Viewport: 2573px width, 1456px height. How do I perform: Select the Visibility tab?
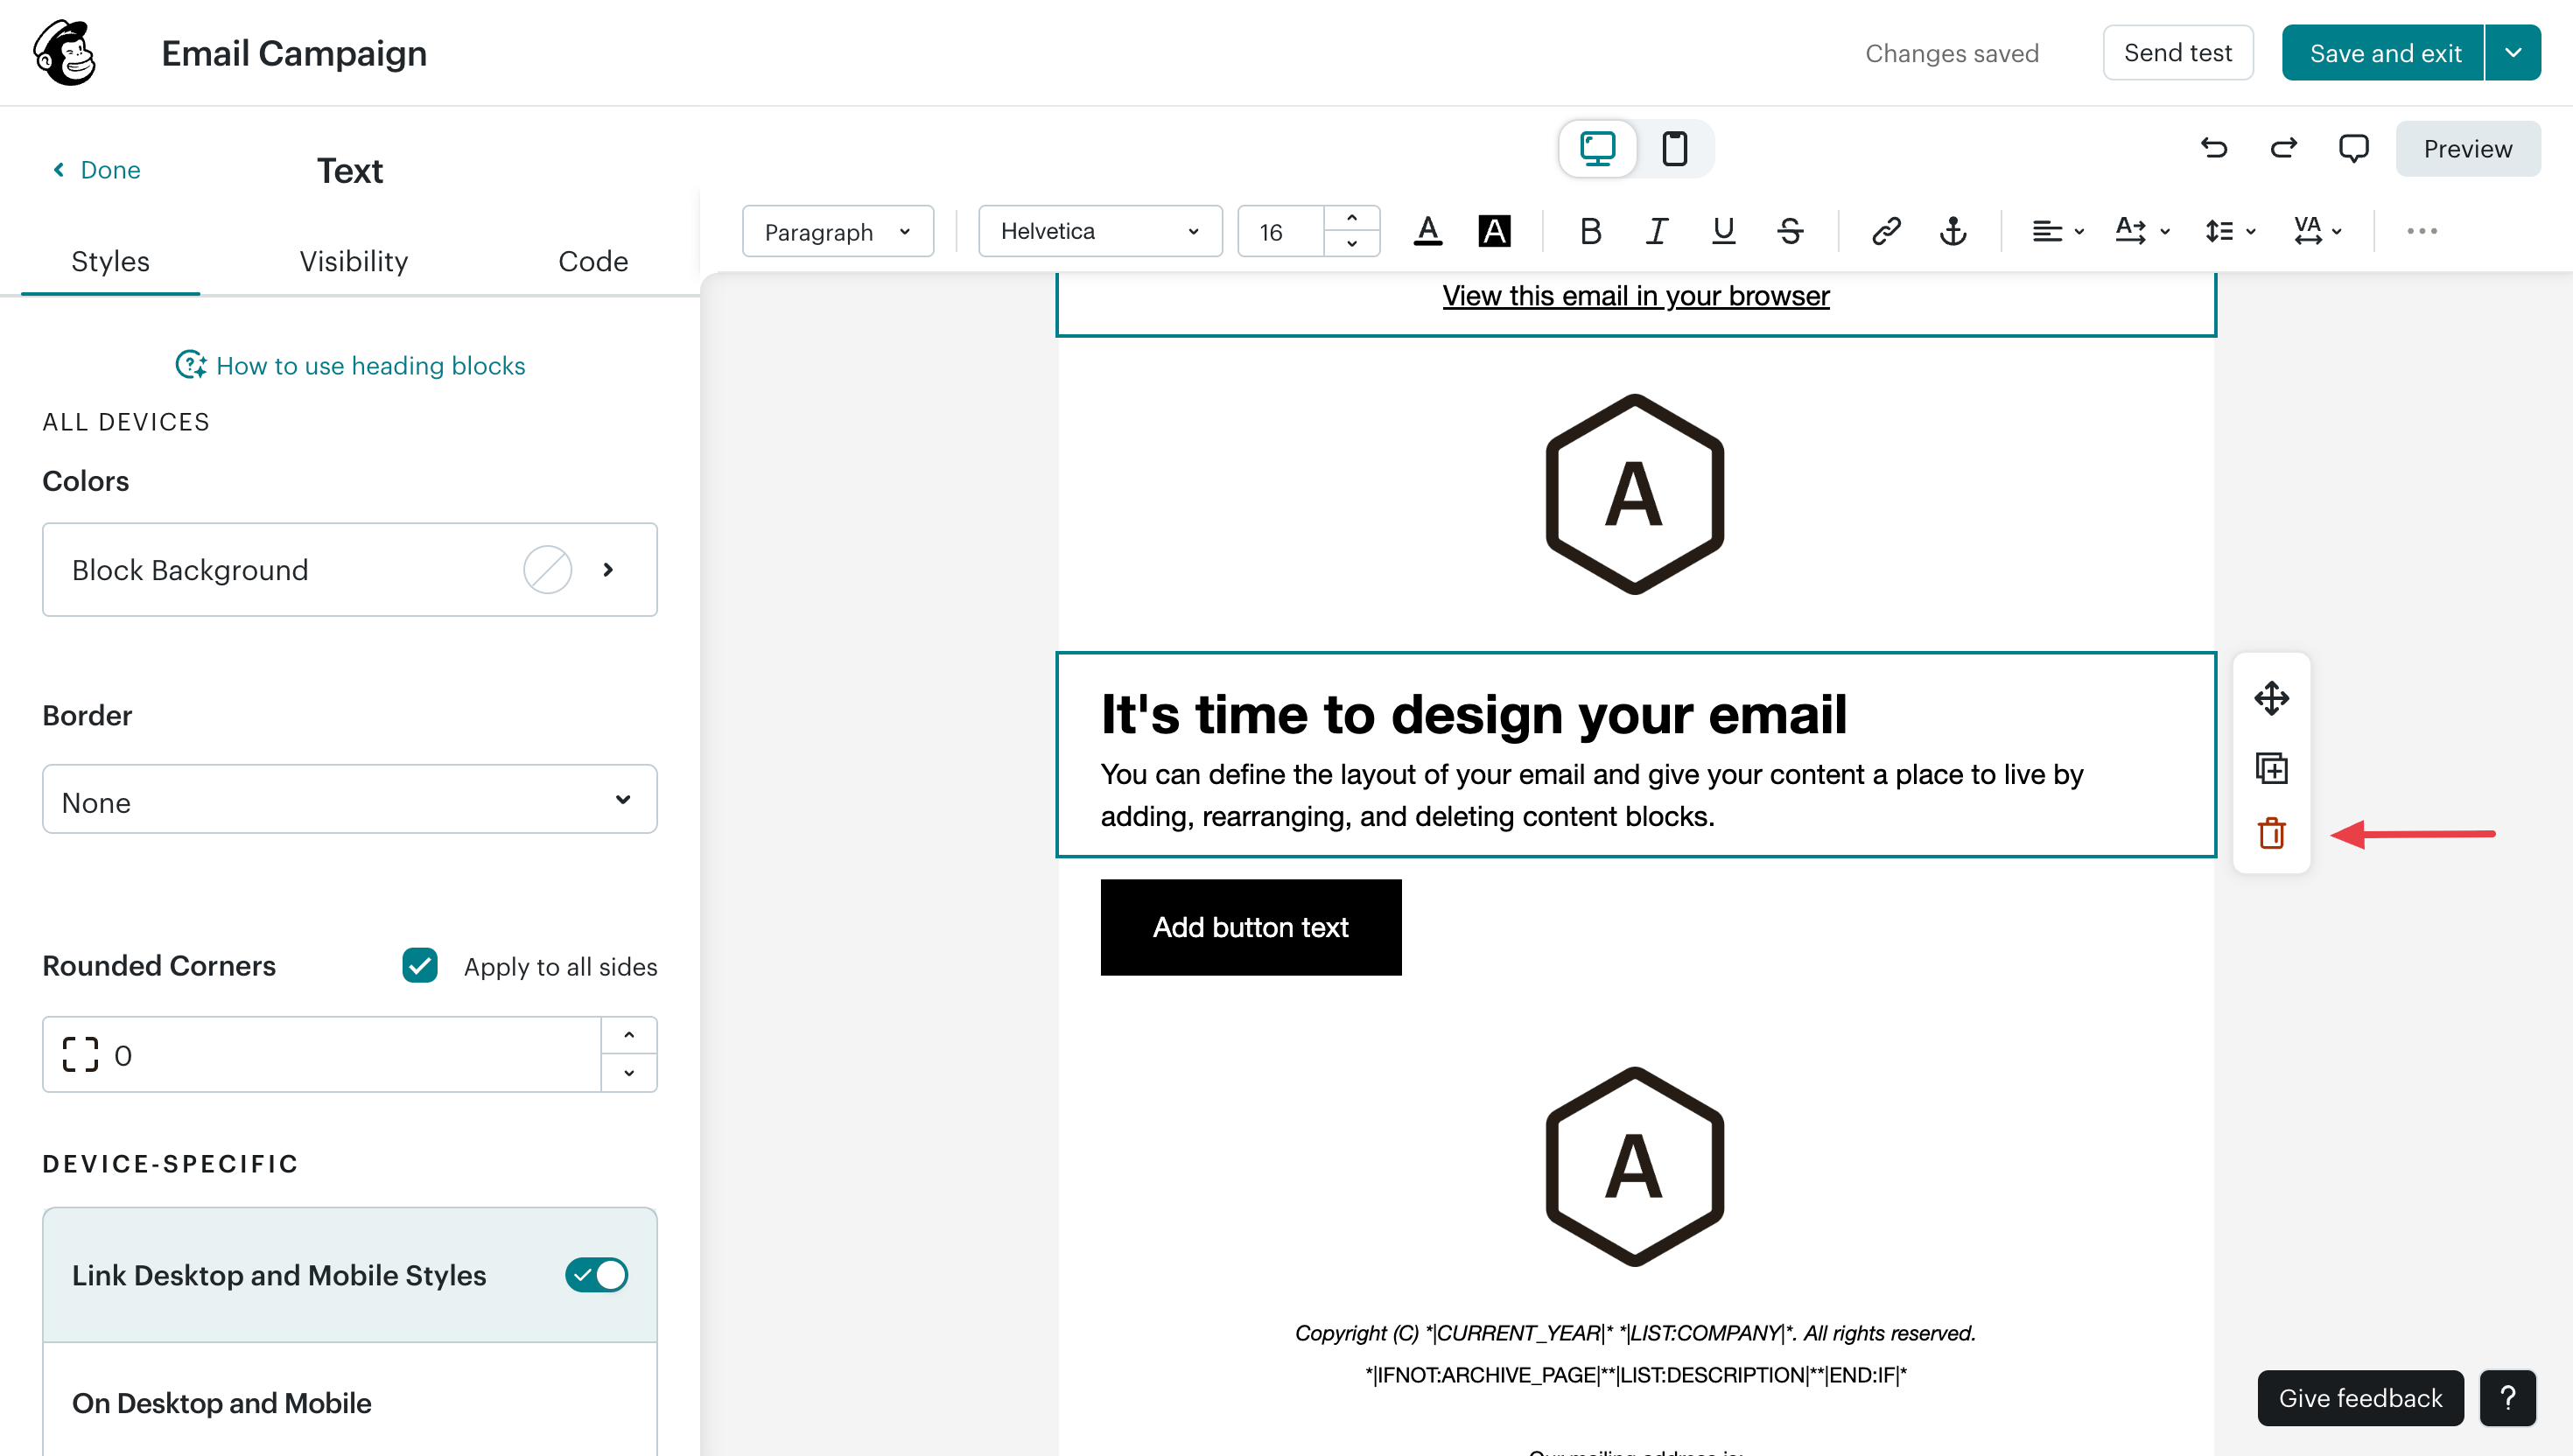[x=353, y=261]
